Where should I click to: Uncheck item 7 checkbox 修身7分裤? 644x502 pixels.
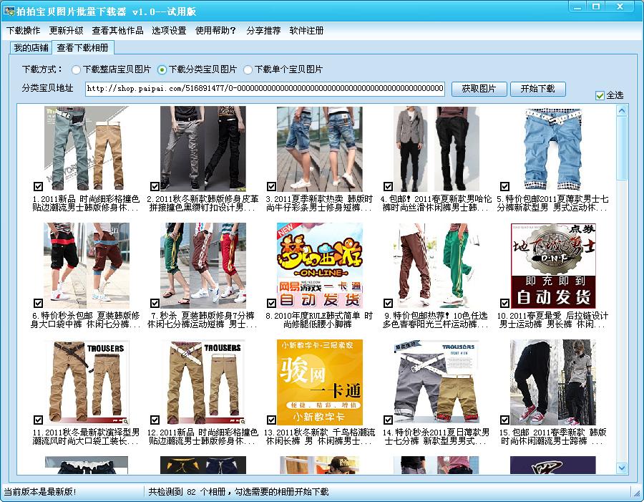155,303
